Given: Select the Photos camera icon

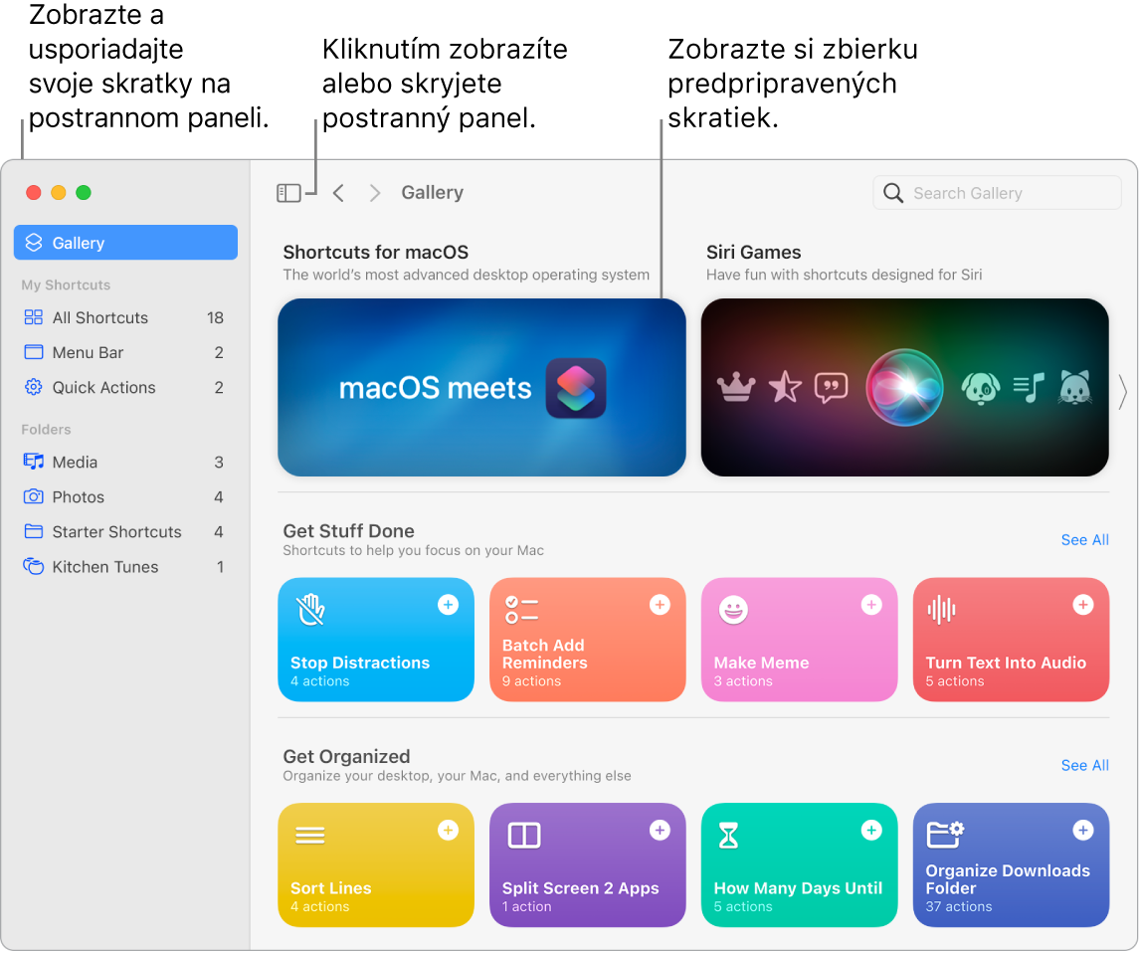Looking at the screenshot, I should (x=34, y=496).
